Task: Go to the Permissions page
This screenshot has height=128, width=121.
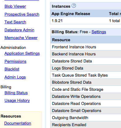Action: 15,62
